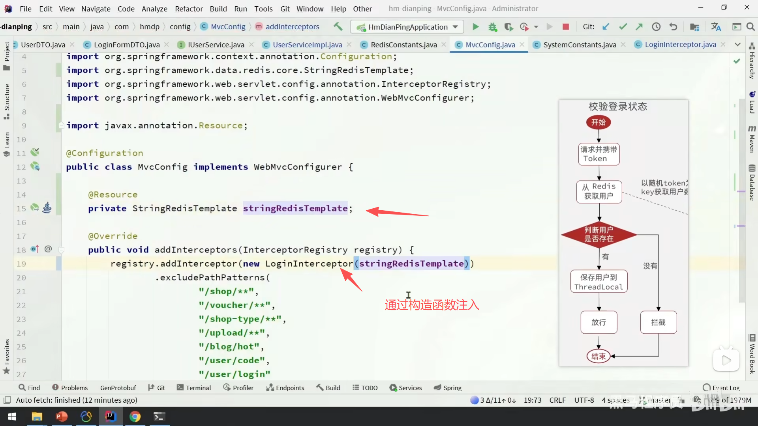Switch to LoginInterceptor.java tab
Image resolution: width=758 pixels, height=426 pixels.
tap(680, 45)
